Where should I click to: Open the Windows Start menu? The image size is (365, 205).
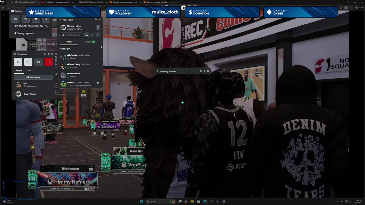141,202
